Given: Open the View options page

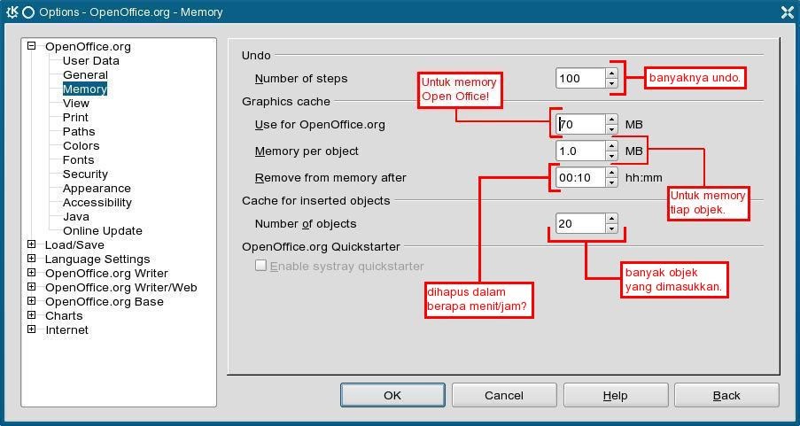Looking at the screenshot, I should (76, 104).
